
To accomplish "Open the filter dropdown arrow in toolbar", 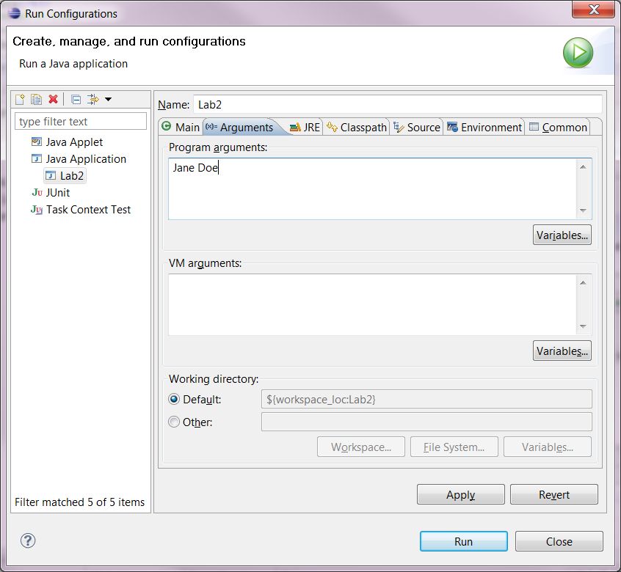I will tap(108, 99).
